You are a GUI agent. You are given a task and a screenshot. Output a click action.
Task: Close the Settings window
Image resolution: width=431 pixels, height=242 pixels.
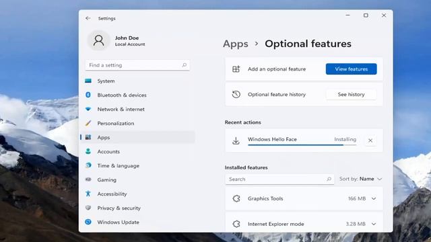[x=384, y=15]
